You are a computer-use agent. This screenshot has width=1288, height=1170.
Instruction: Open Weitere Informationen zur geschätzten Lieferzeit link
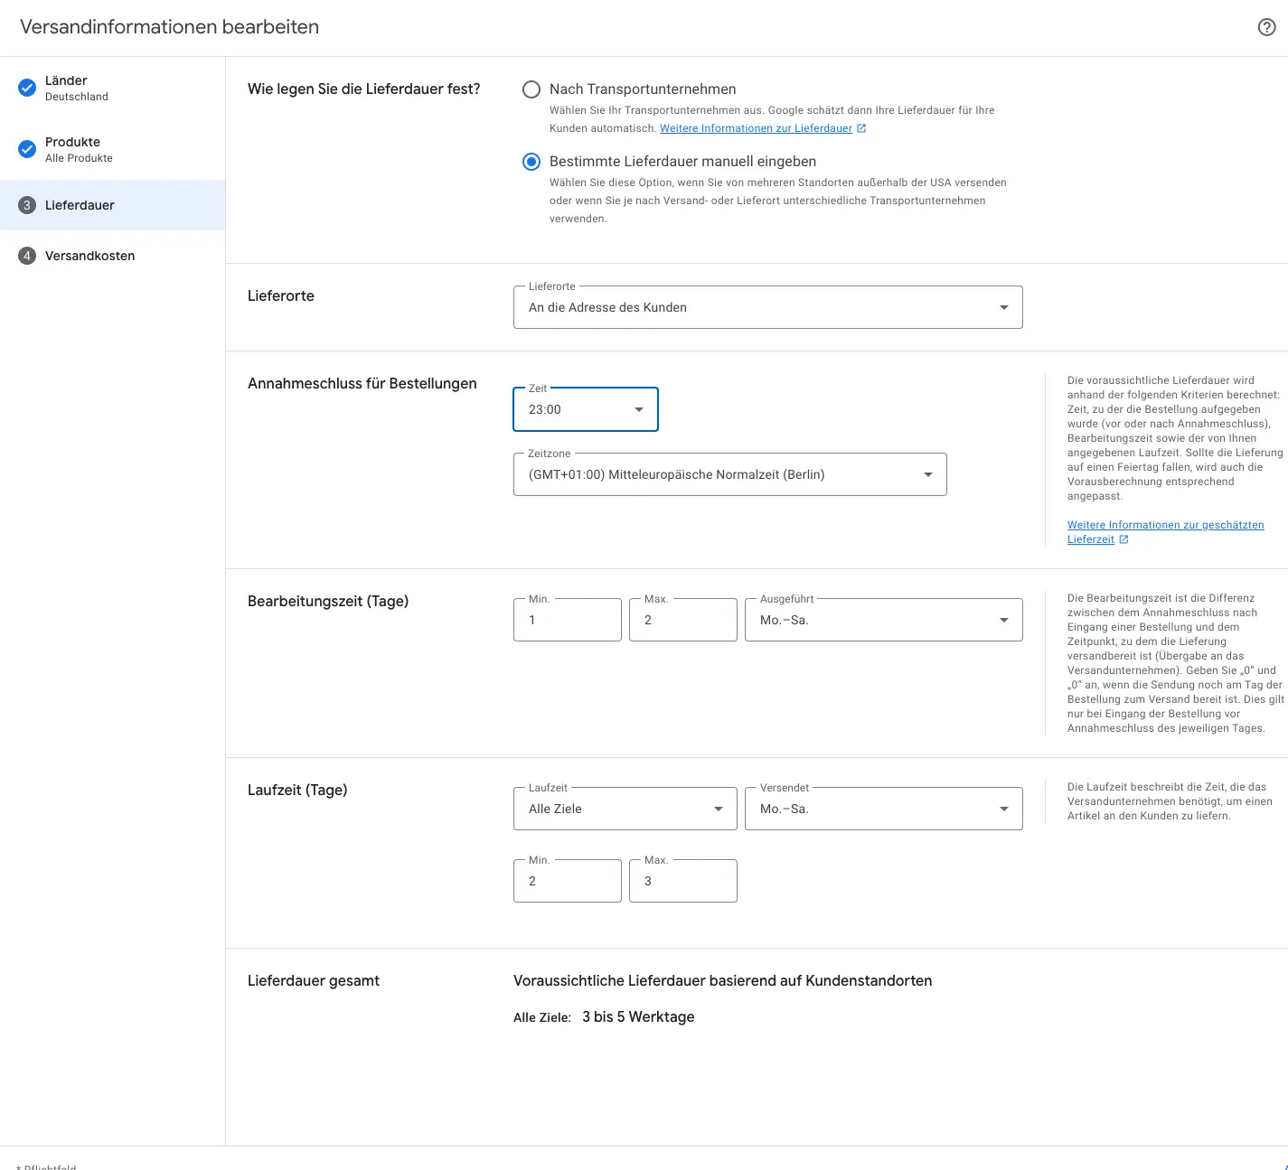click(x=1165, y=532)
